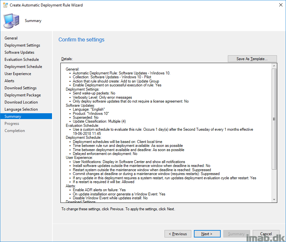Click Next to apply settings

click(207, 234)
